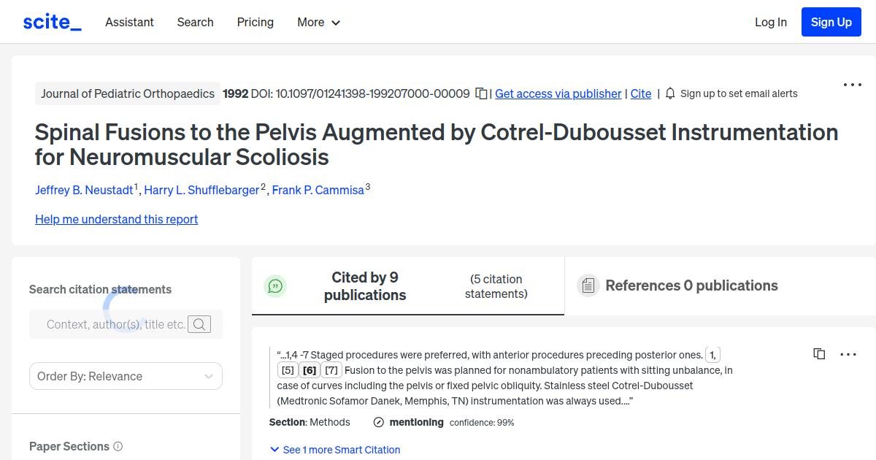Viewport: 876px width, 460px height.
Task: Open the Search page from the navigation bar
Action: click(195, 23)
